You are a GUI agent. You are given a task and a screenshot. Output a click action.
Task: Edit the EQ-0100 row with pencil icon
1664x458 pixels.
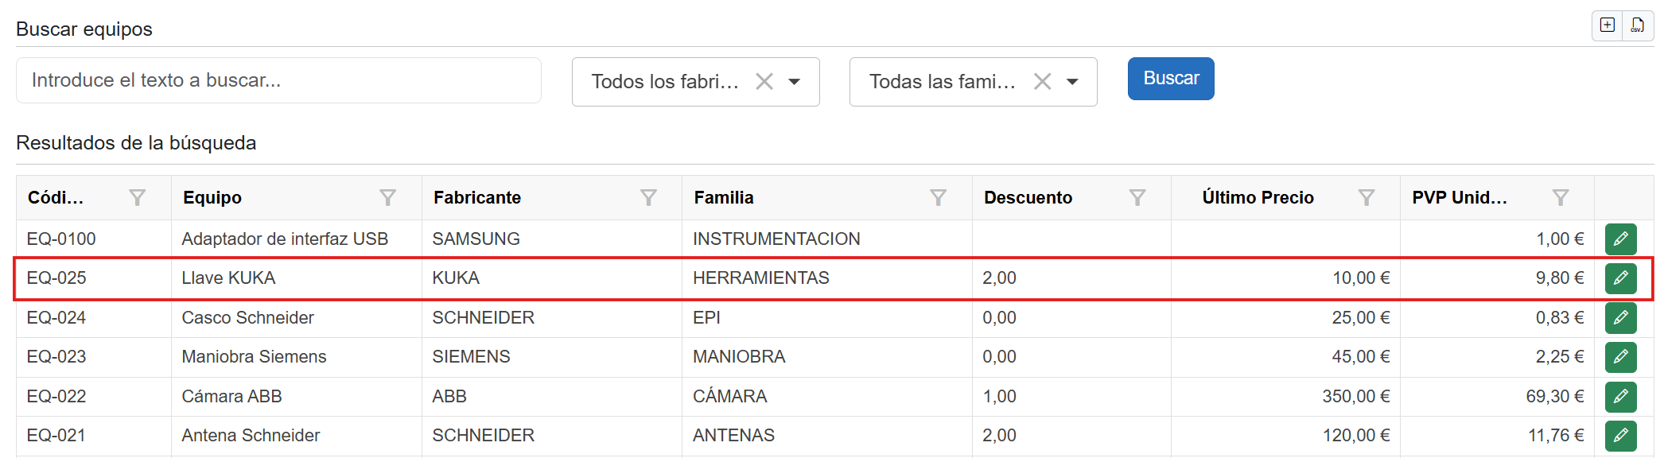[1620, 239]
